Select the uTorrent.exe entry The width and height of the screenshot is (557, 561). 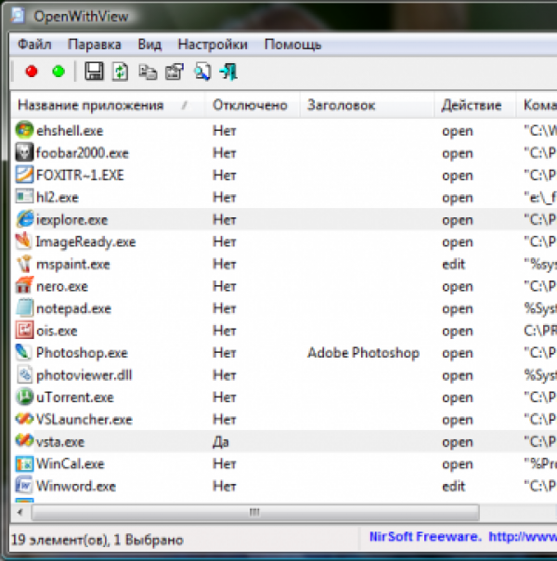tap(74, 398)
